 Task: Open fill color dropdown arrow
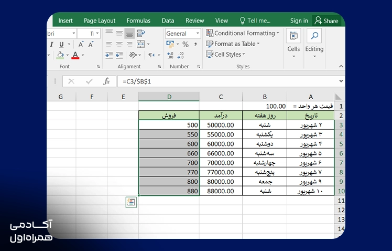[x=67, y=55]
